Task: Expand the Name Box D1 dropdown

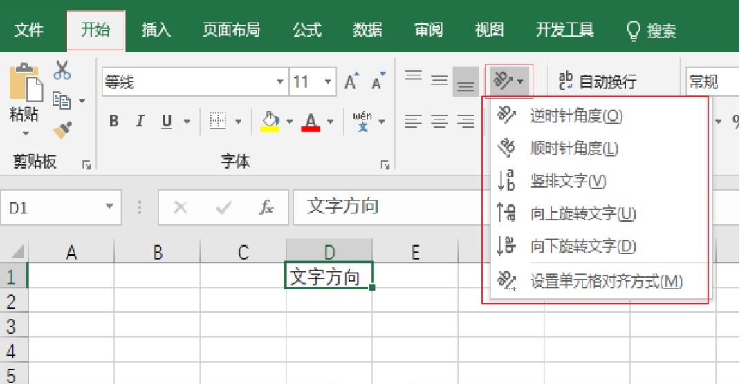Action: click(109, 207)
